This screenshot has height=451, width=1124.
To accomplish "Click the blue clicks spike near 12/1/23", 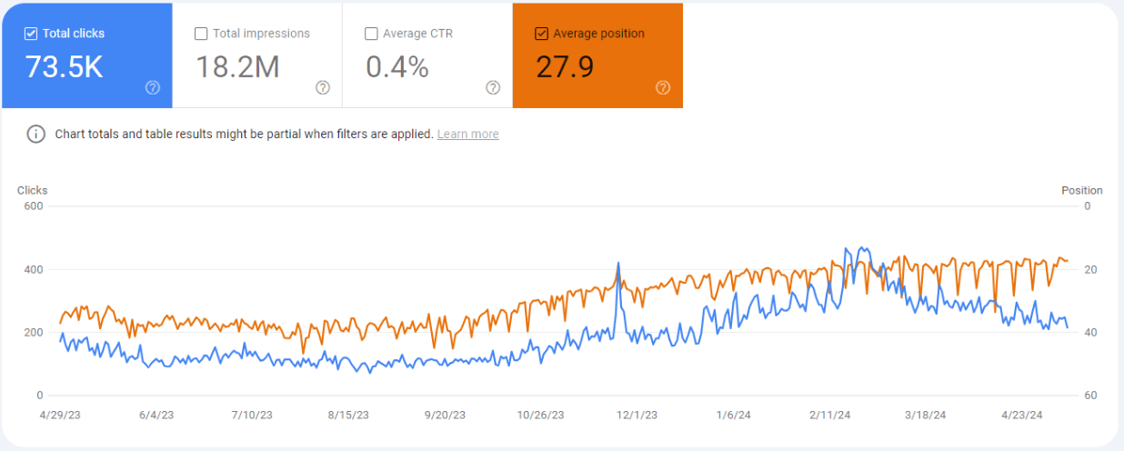I will tap(618, 264).
